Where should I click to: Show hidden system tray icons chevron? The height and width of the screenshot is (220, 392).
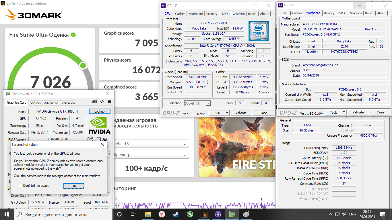pyautogui.click(x=330, y=214)
